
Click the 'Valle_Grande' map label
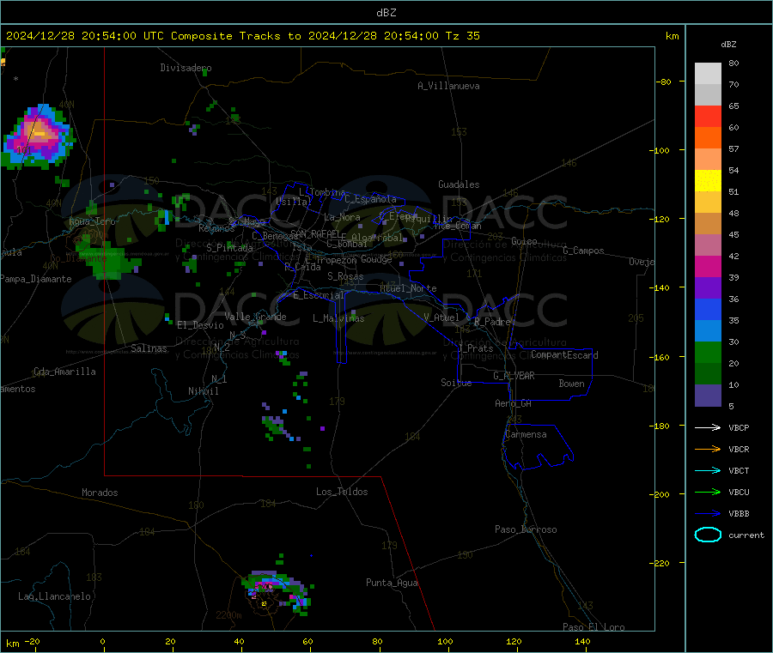click(x=255, y=317)
